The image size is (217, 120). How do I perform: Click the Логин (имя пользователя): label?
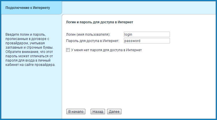(88, 35)
